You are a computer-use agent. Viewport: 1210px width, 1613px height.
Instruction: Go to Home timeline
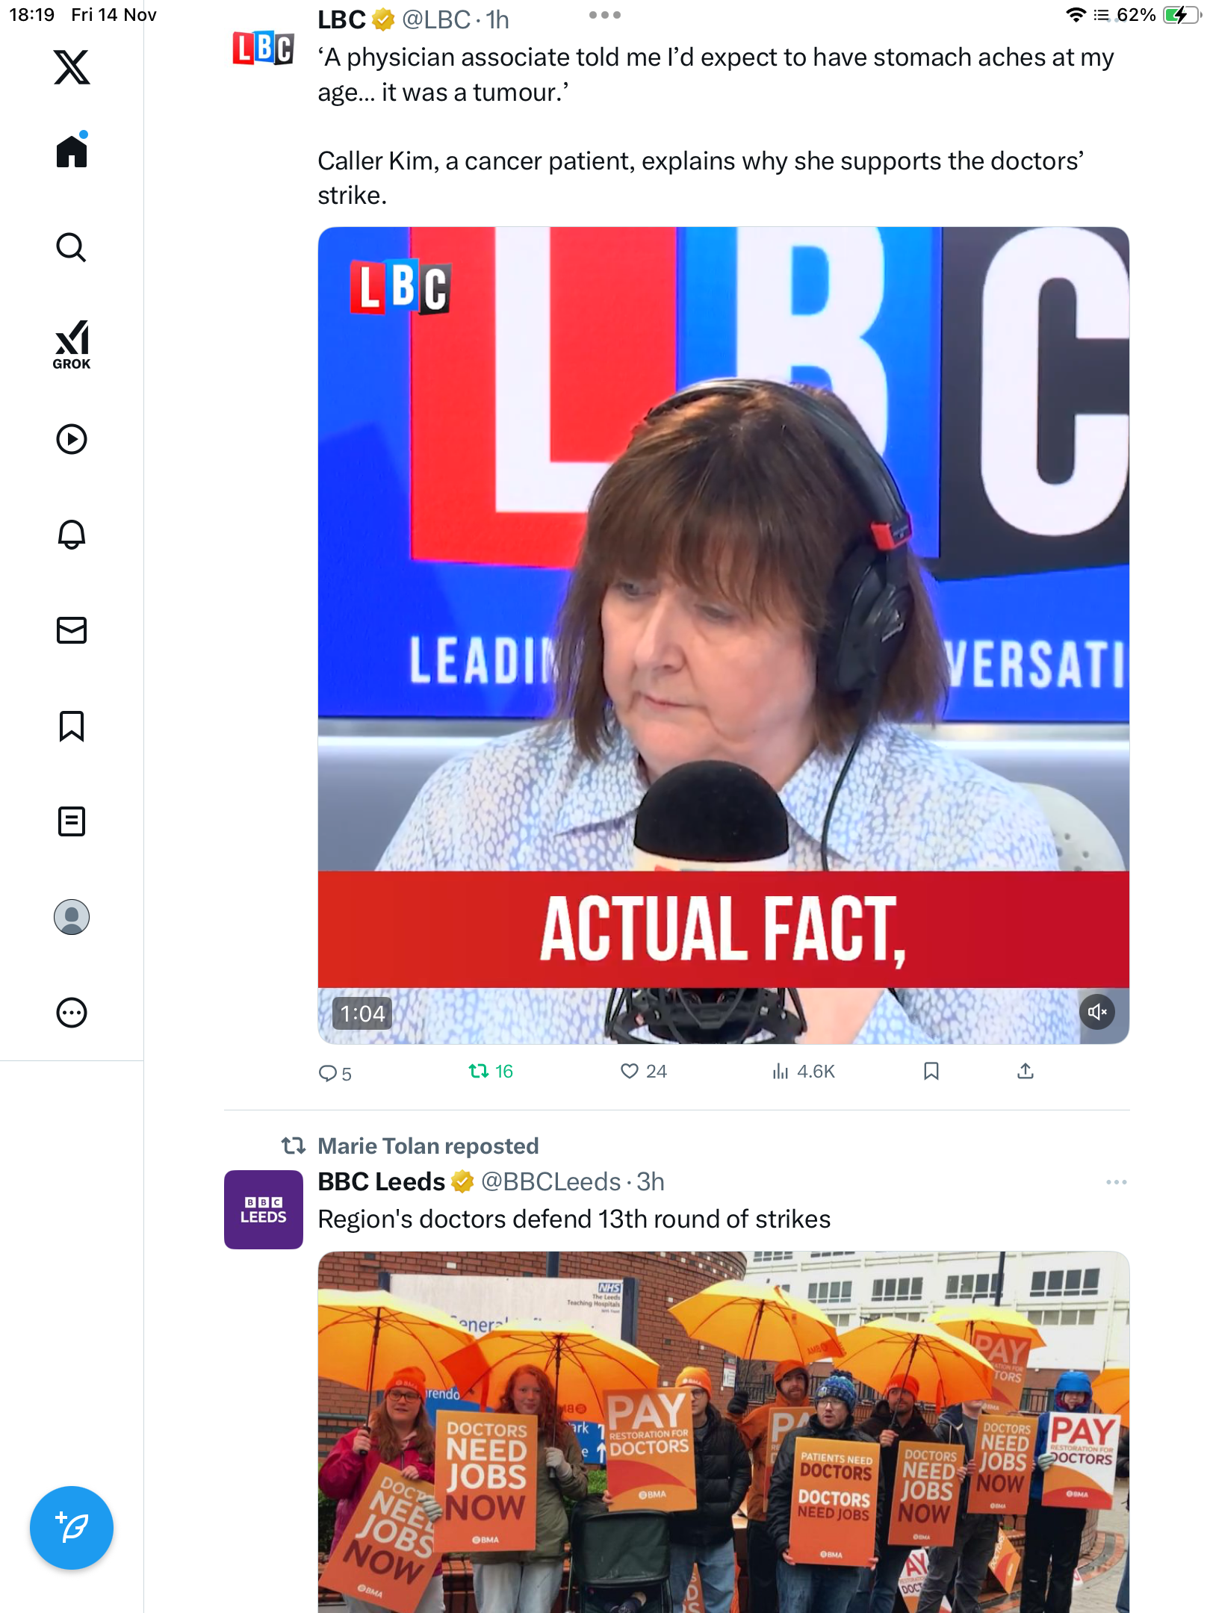(x=72, y=152)
